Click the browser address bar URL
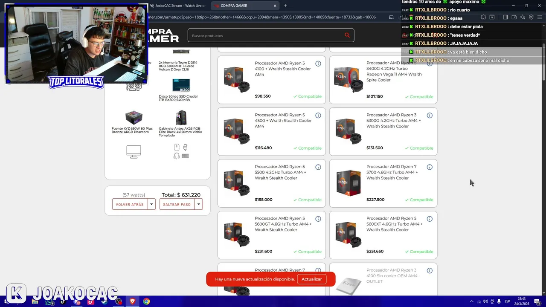546x307 pixels. pyautogui.click(x=262, y=17)
